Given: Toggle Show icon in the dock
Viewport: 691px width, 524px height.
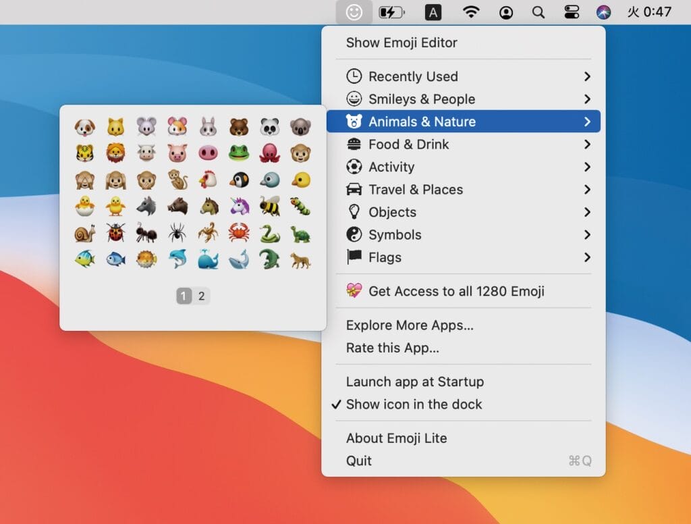Looking at the screenshot, I should click(x=414, y=404).
